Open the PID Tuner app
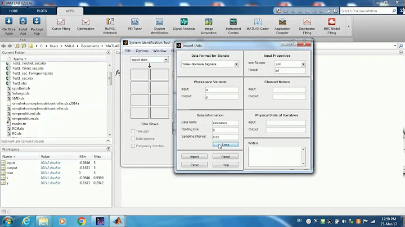Image resolution: width=405 pixels, height=227 pixels. tap(135, 25)
